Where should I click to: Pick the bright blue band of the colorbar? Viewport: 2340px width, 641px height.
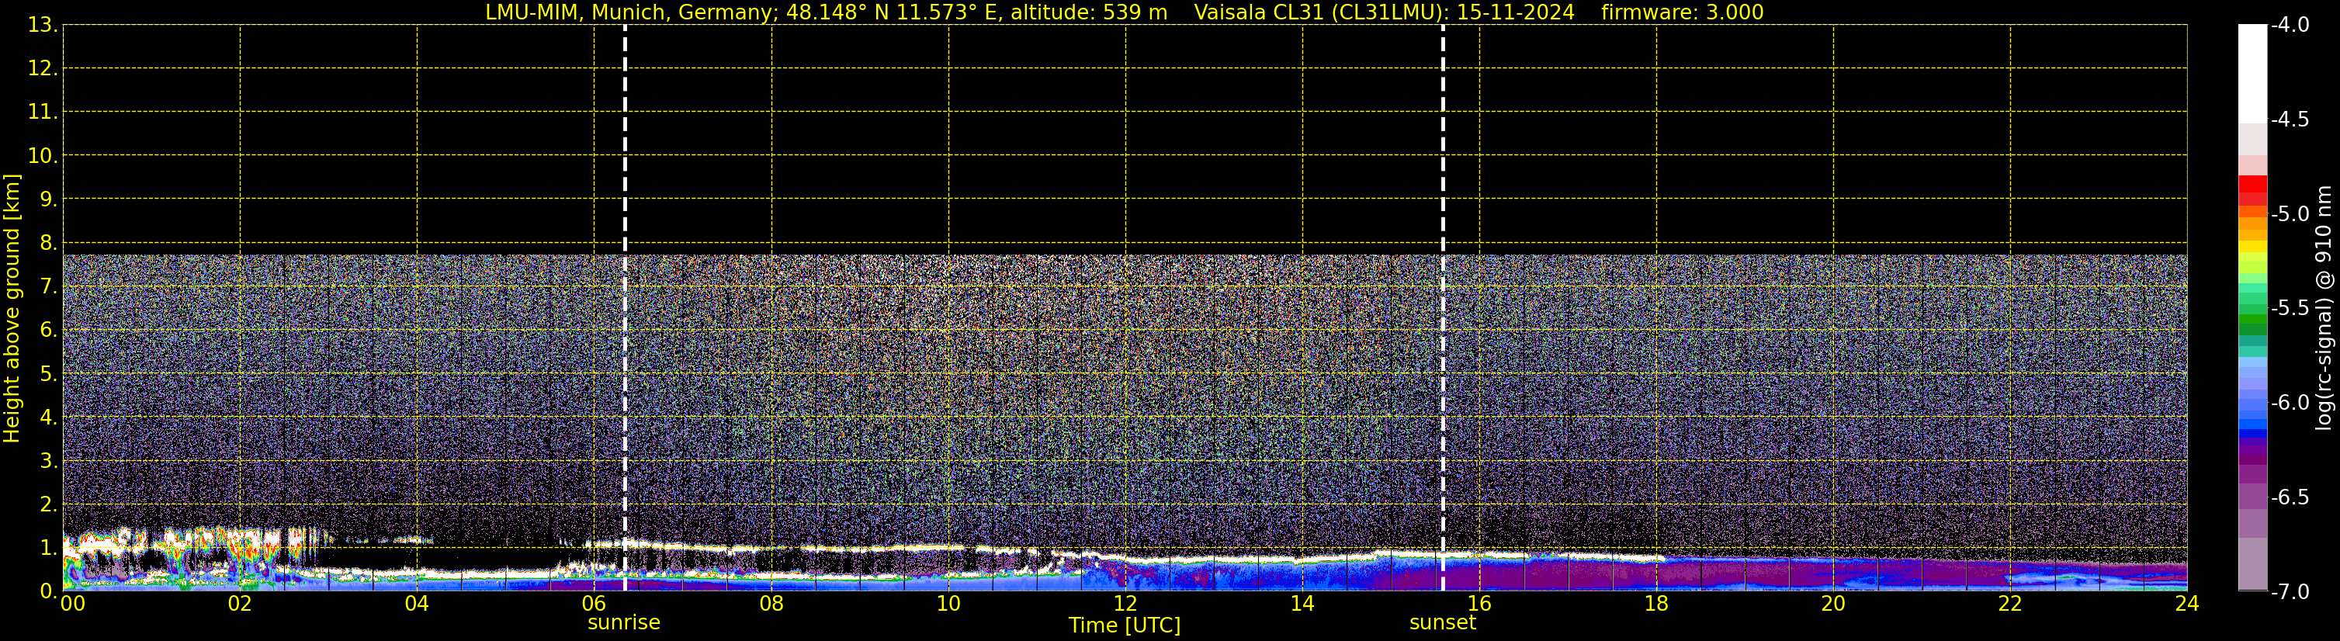2253,422
